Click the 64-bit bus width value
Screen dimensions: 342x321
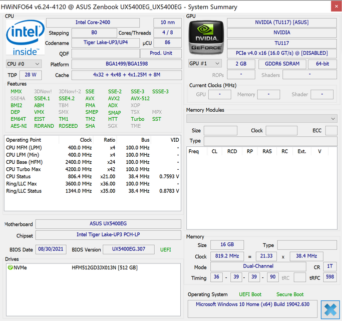click(322, 64)
